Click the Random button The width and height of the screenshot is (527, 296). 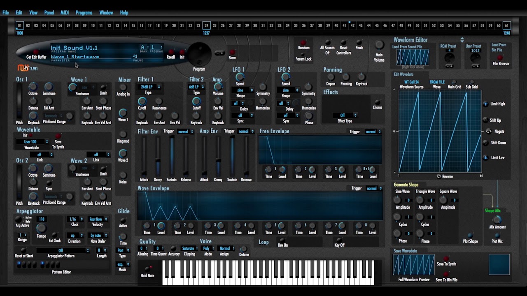click(x=303, y=42)
